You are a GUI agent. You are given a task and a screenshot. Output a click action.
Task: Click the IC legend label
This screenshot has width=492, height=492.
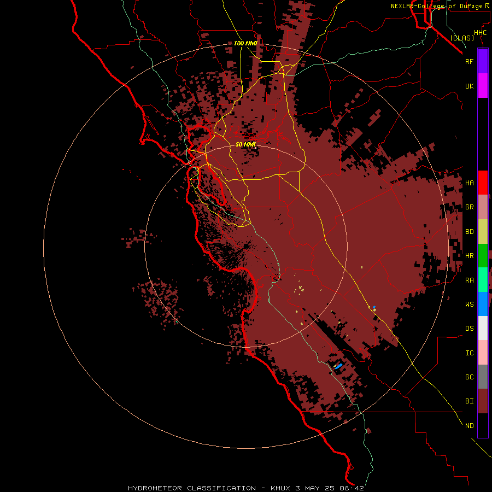pos(469,353)
